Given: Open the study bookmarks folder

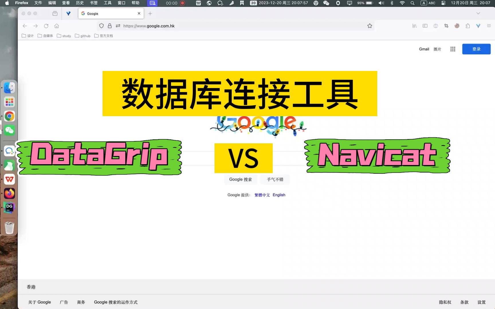Looking at the screenshot, I should click(x=64, y=36).
